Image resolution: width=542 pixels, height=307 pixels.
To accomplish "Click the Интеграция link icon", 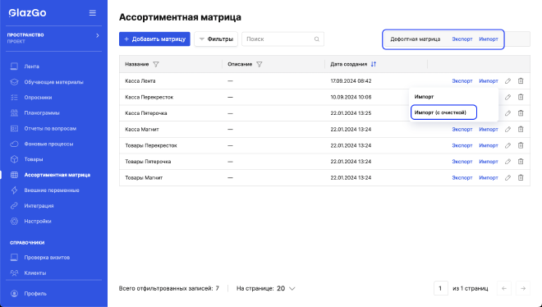I will [x=14, y=205].
